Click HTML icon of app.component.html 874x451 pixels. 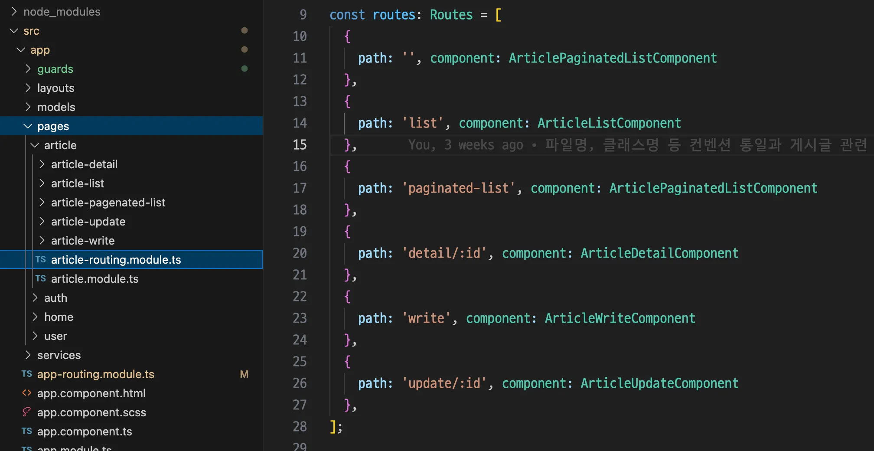[x=27, y=393]
